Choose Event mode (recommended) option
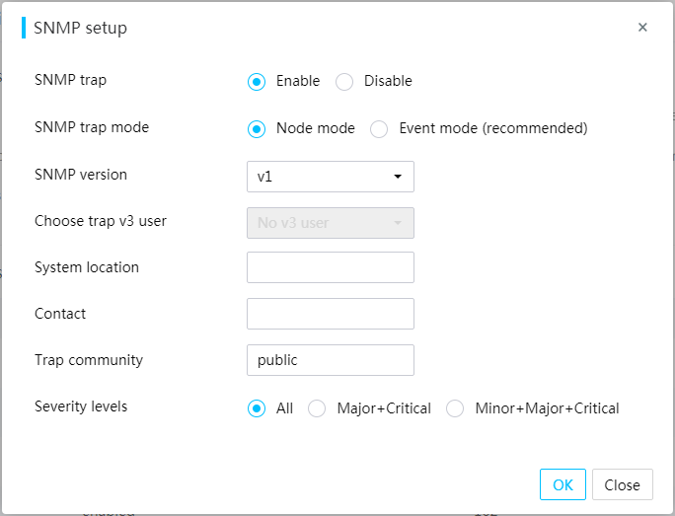The height and width of the screenshot is (516, 675). click(x=379, y=128)
